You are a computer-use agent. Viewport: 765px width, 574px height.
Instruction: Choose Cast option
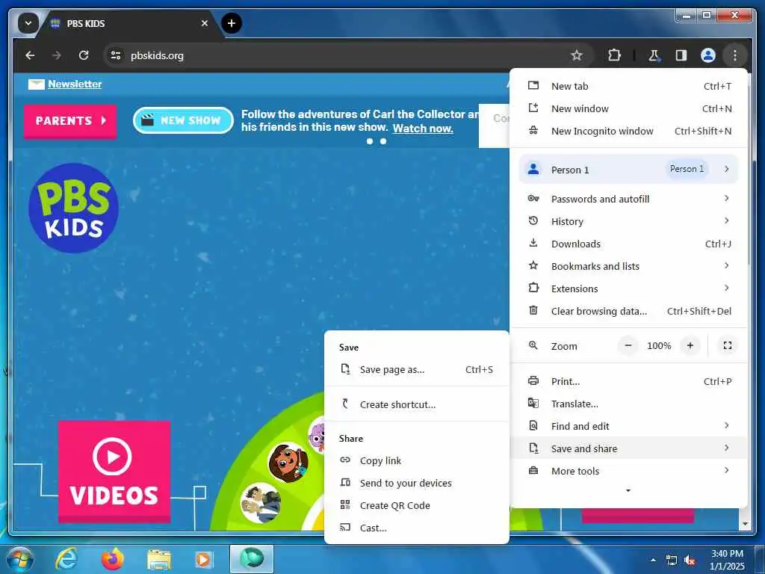coord(417,528)
